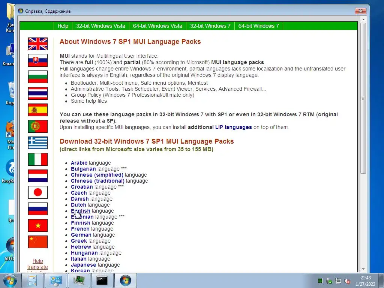The height and width of the screenshot is (288, 384).
Task: Download the Croatian language pack
Action: [82, 187]
